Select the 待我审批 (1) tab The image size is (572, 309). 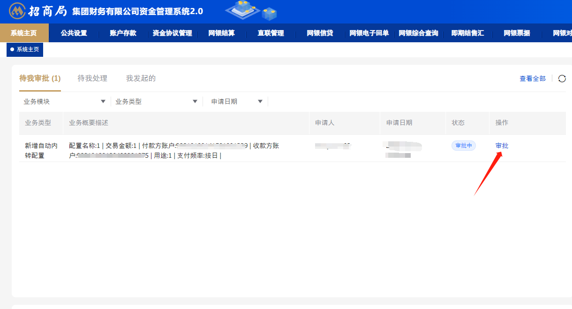pos(40,78)
